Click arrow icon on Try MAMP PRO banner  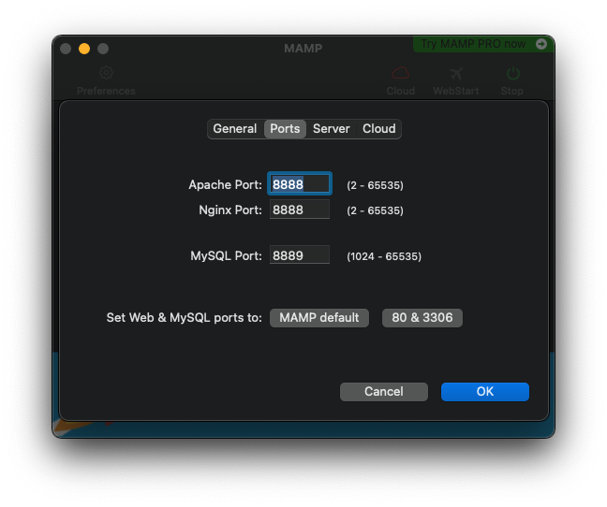(x=541, y=44)
